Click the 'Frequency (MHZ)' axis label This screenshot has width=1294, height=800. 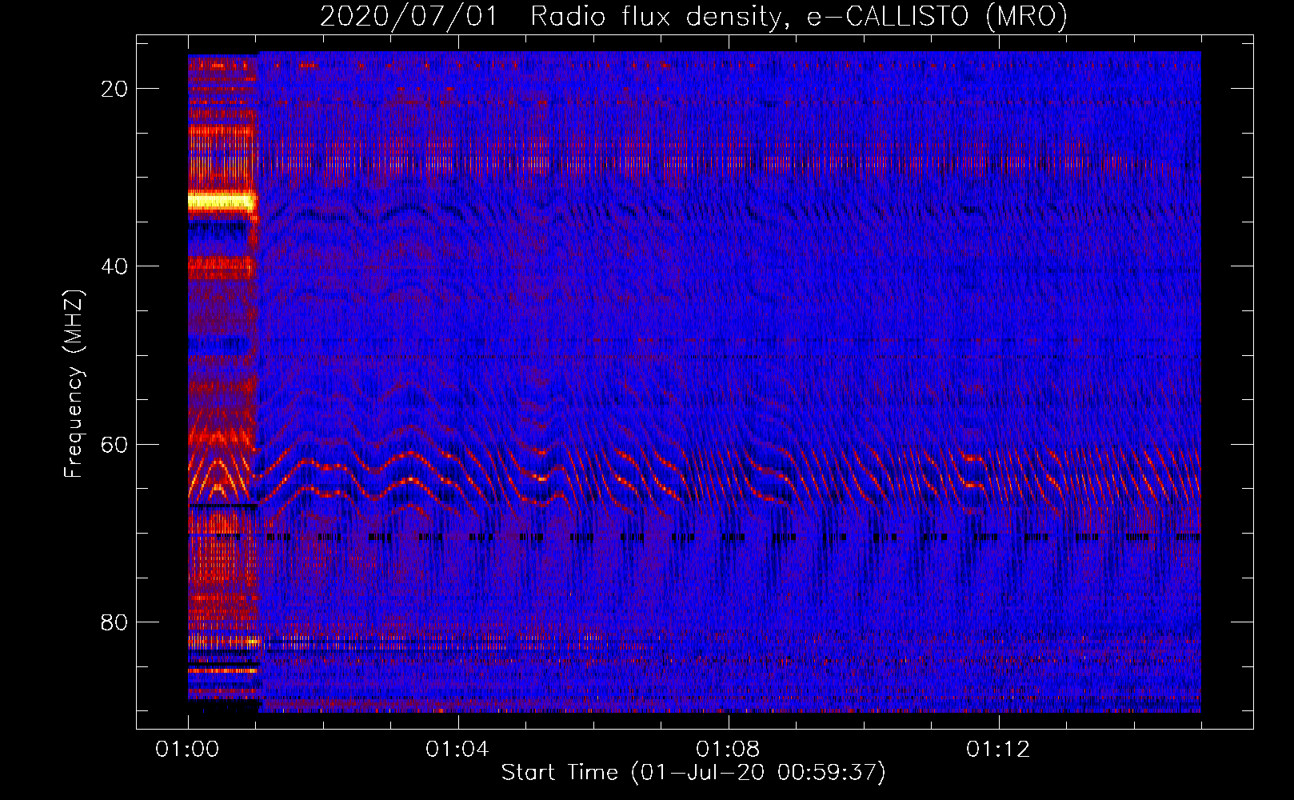74,384
